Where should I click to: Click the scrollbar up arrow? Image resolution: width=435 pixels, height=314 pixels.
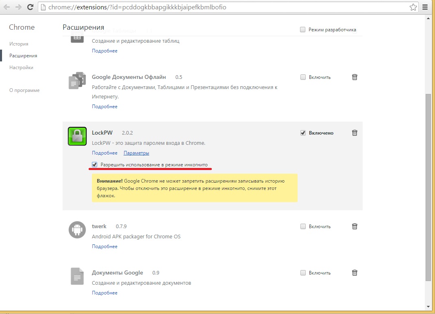tap(428, 18)
